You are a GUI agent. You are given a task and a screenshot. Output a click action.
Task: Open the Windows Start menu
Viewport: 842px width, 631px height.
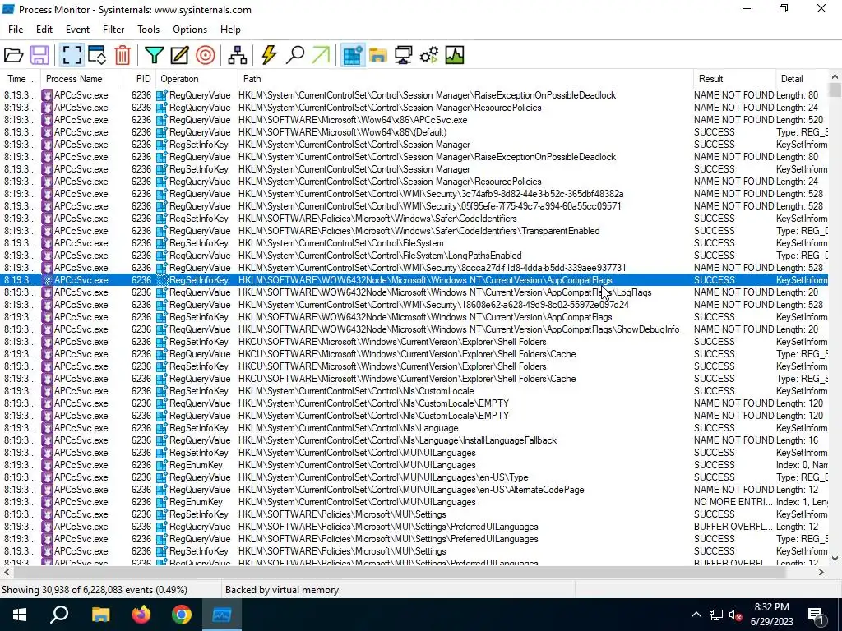[20, 615]
